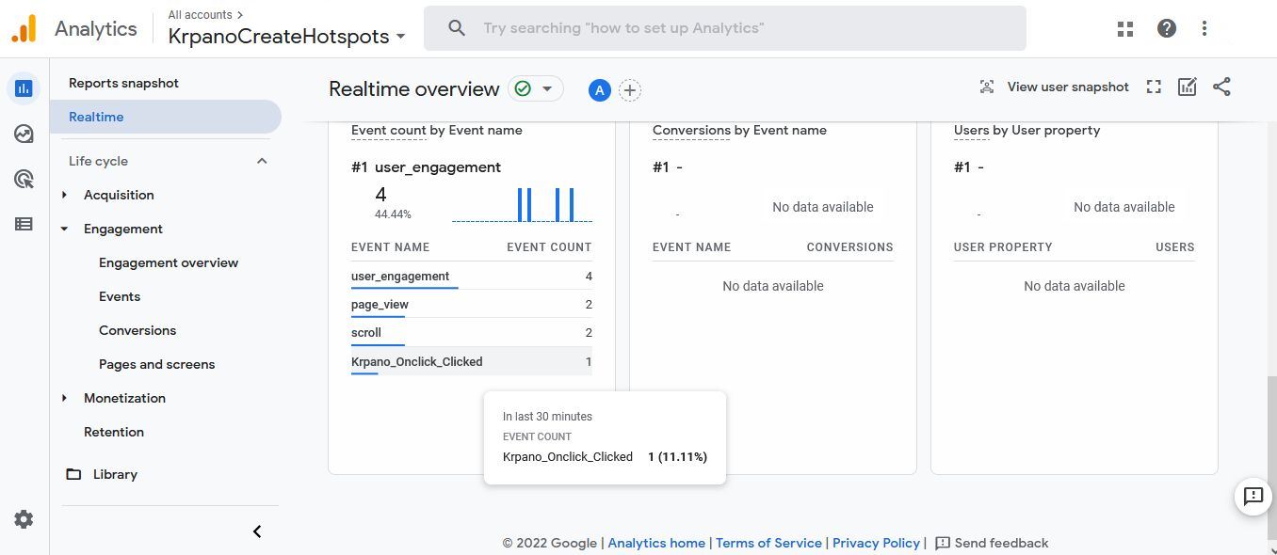Collapse the Life cycle section
The image size is (1277, 555).
[x=262, y=161]
